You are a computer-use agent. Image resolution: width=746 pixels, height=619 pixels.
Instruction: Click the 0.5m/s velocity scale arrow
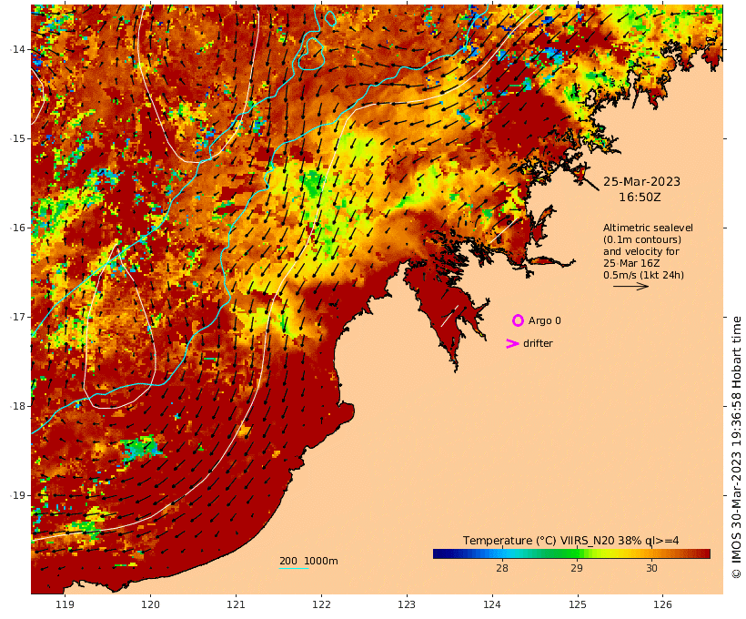[x=630, y=286]
